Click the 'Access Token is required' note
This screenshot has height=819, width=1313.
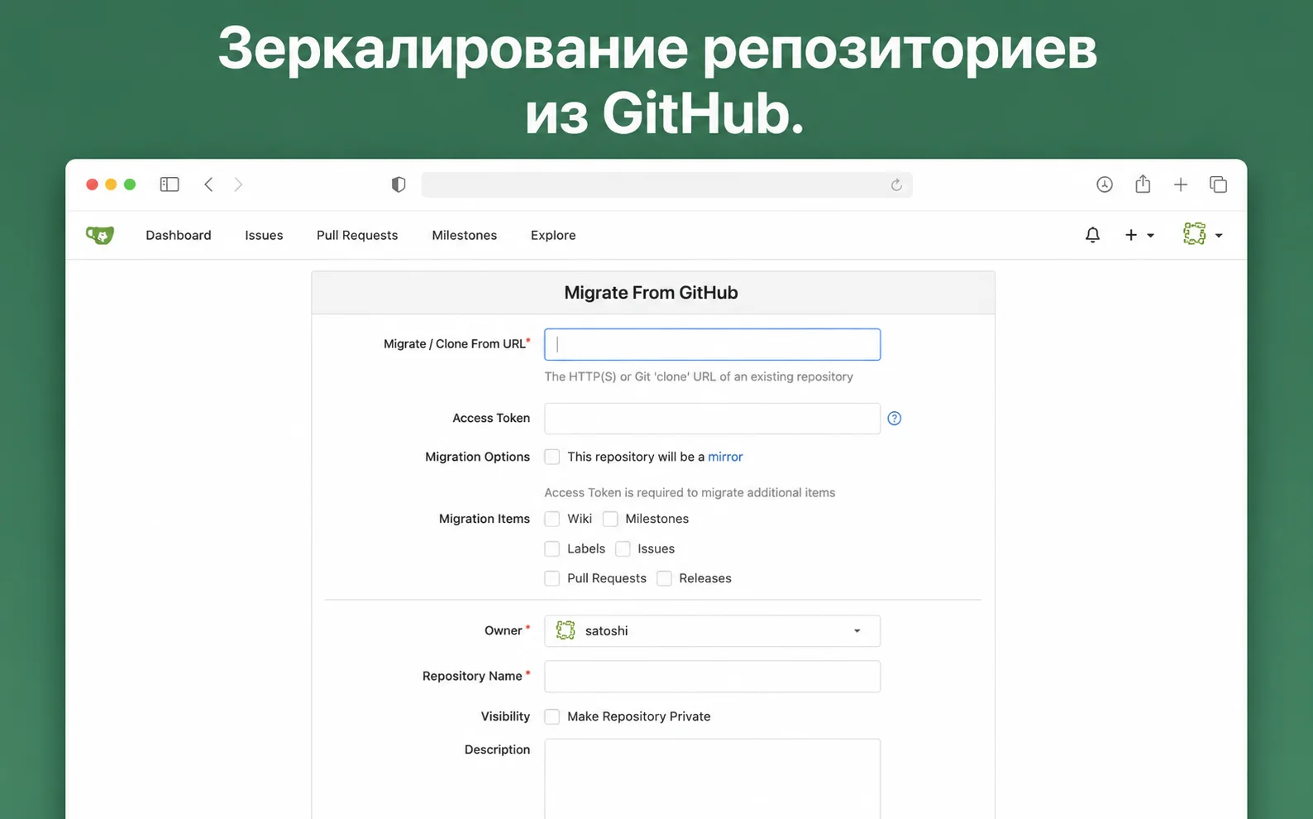(x=690, y=492)
